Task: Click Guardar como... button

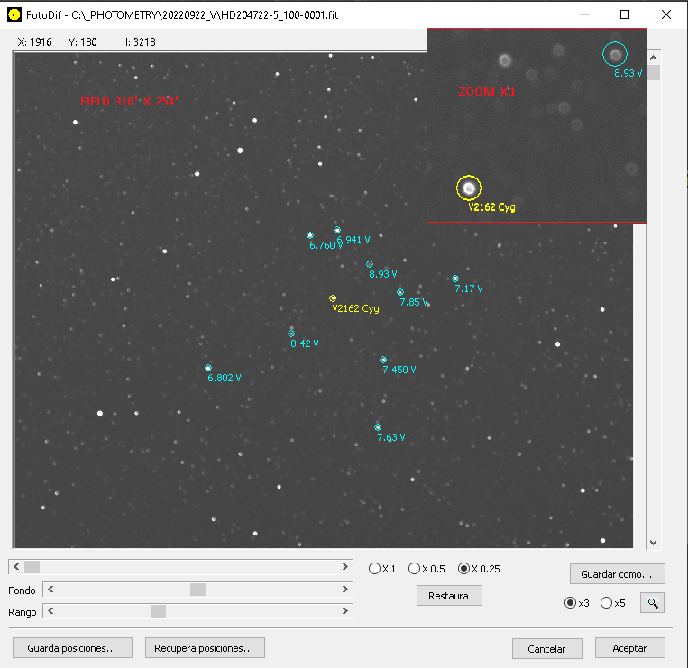Action: pyautogui.click(x=617, y=574)
